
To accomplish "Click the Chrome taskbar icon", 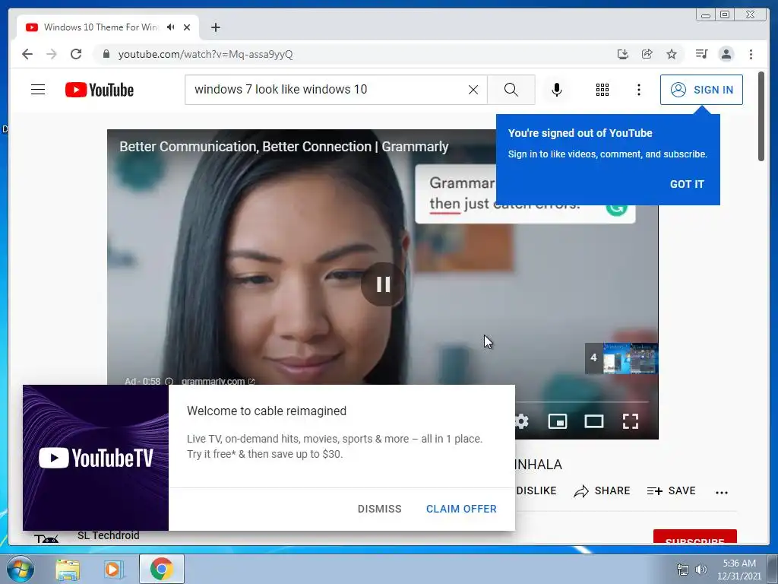I will pos(161,569).
